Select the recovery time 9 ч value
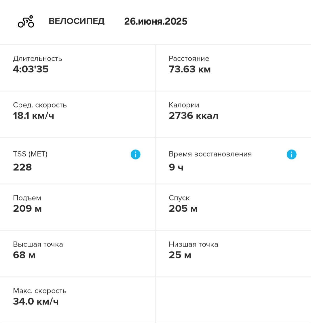311x323 pixels. point(176,167)
